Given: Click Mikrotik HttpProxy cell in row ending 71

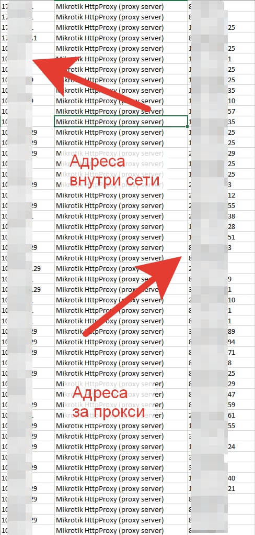Looking at the screenshot, I should click(x=121, y=353).
